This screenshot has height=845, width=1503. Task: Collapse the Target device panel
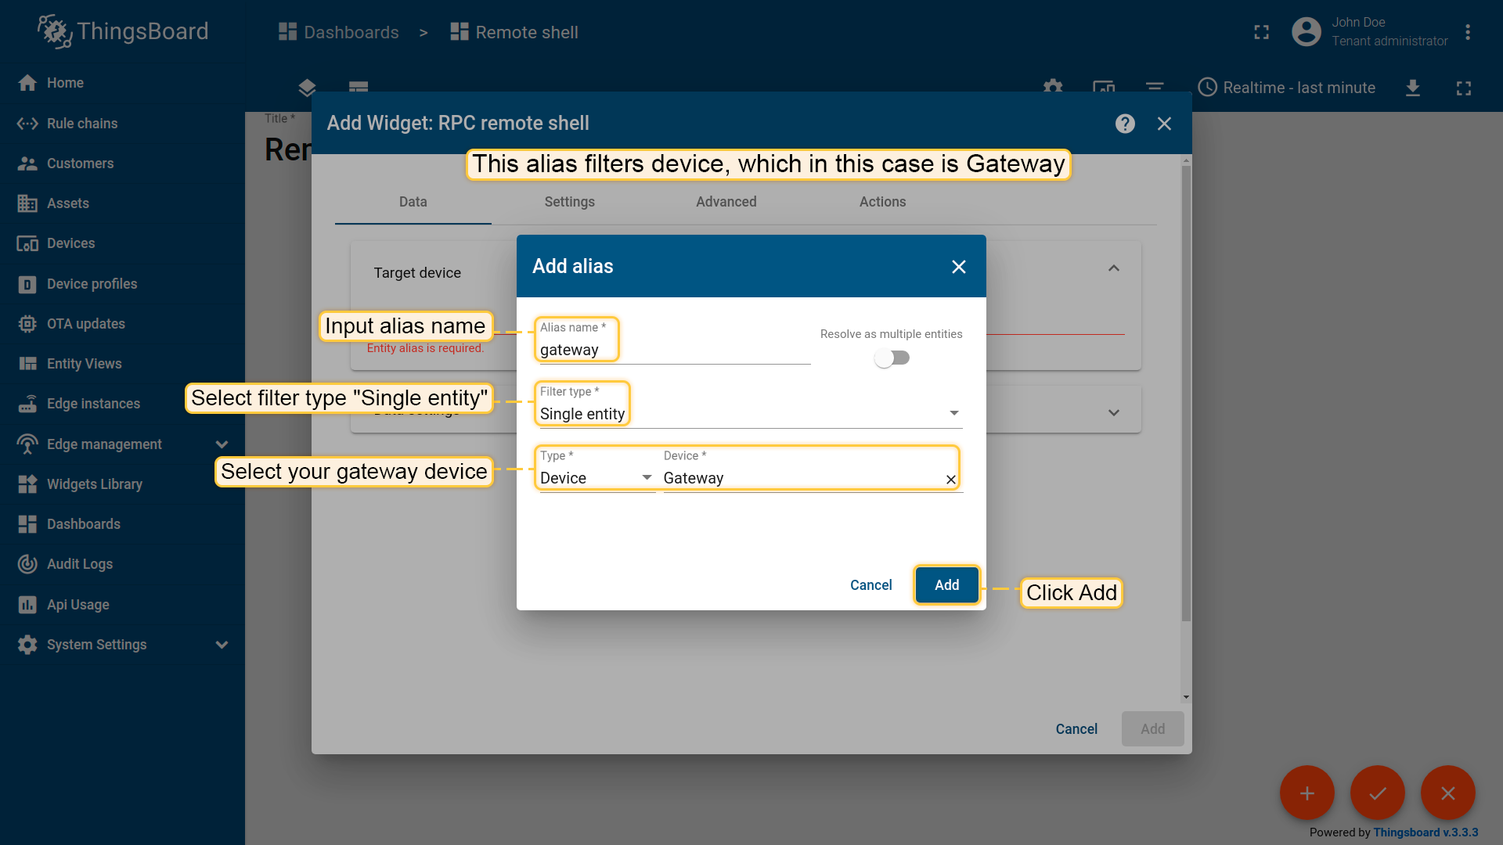[x=1114, y=268]
